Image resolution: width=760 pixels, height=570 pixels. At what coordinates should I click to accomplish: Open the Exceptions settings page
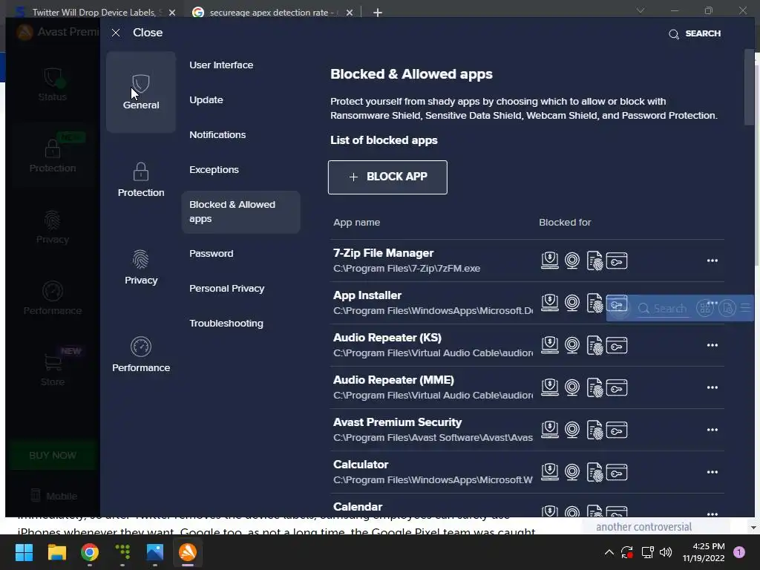(x=214, y=170)
